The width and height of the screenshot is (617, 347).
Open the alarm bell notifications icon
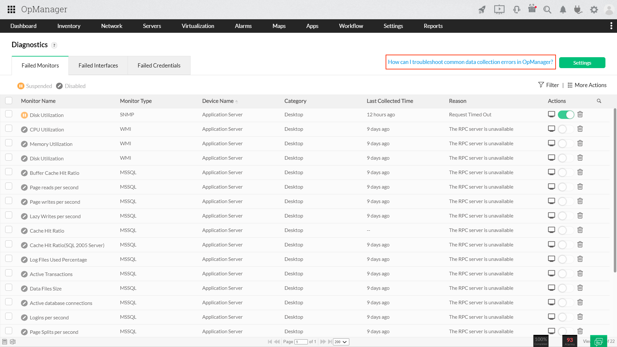coord(563,10)
